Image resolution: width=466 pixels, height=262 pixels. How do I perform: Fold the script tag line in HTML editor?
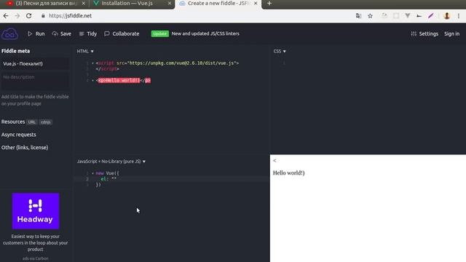pos(92,63)
